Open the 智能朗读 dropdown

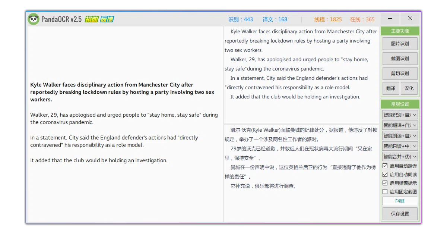click(x=400, y=136)
